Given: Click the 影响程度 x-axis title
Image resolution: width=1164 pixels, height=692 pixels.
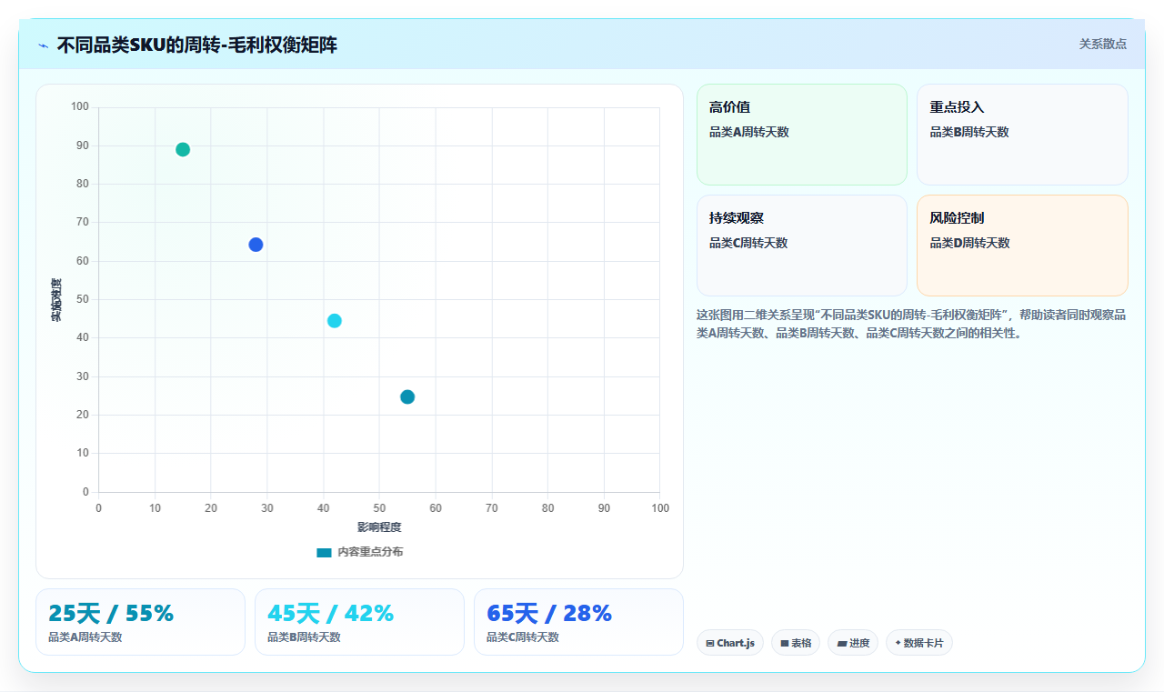Looking at the screenshot, I should coord(379,527).
